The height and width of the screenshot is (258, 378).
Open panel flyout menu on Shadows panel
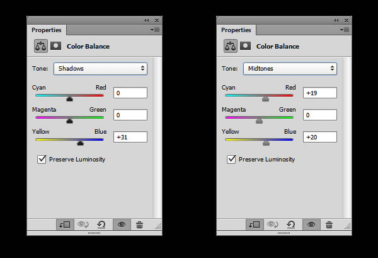click(x=155, y=30)
